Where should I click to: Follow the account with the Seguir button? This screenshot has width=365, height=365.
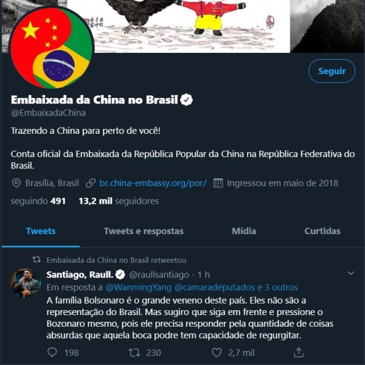click(332, 71)
